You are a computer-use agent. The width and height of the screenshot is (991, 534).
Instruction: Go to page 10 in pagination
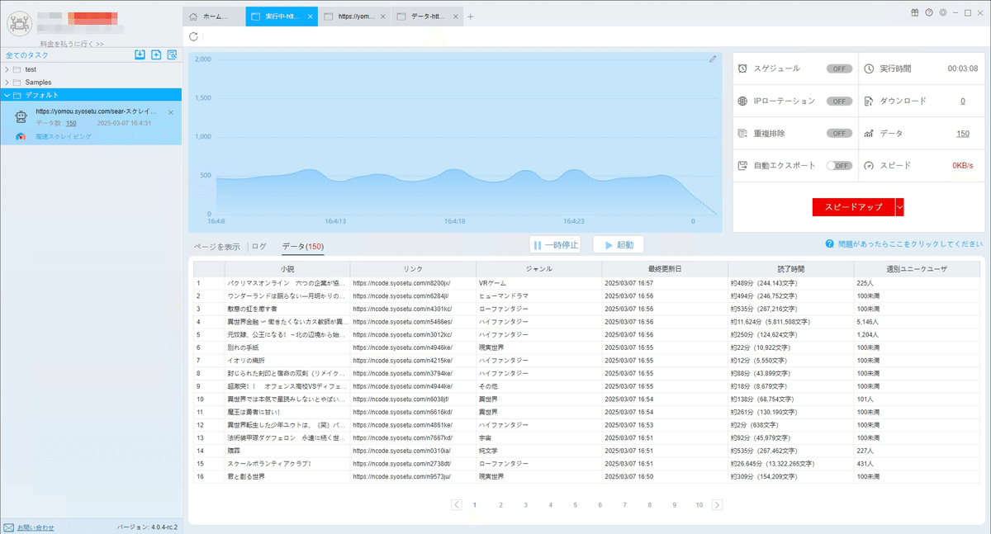tap(699, 504)
